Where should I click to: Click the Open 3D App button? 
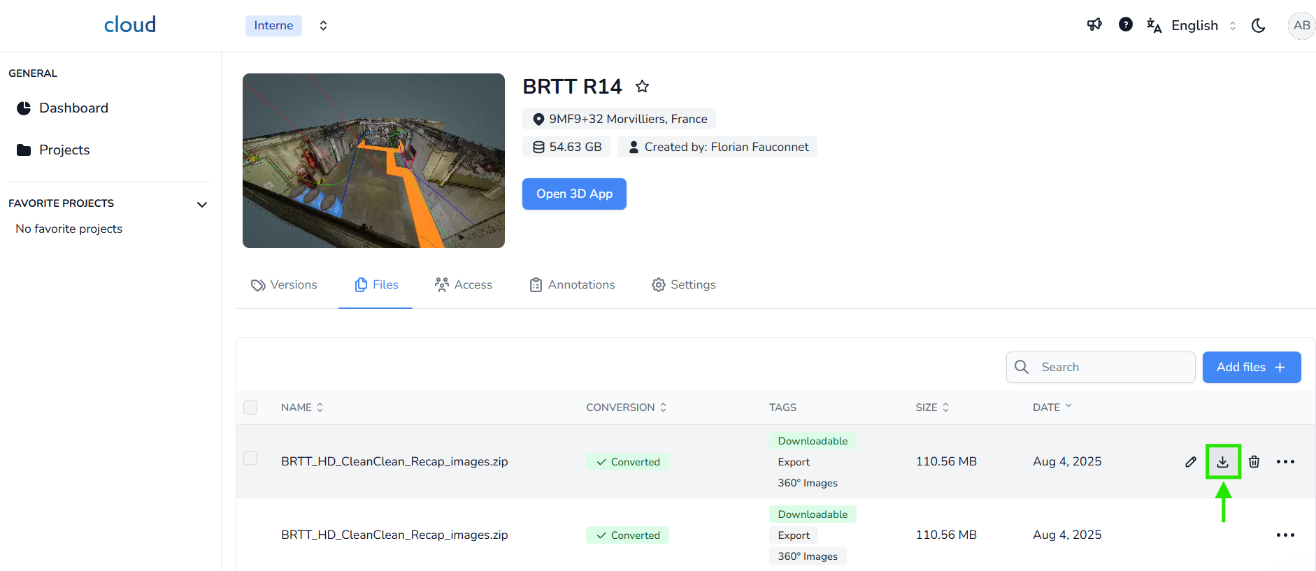574,194
